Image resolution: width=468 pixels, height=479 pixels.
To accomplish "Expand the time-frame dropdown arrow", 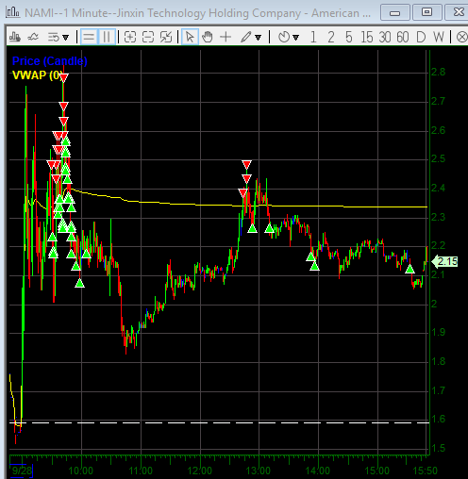I will 295,38.
